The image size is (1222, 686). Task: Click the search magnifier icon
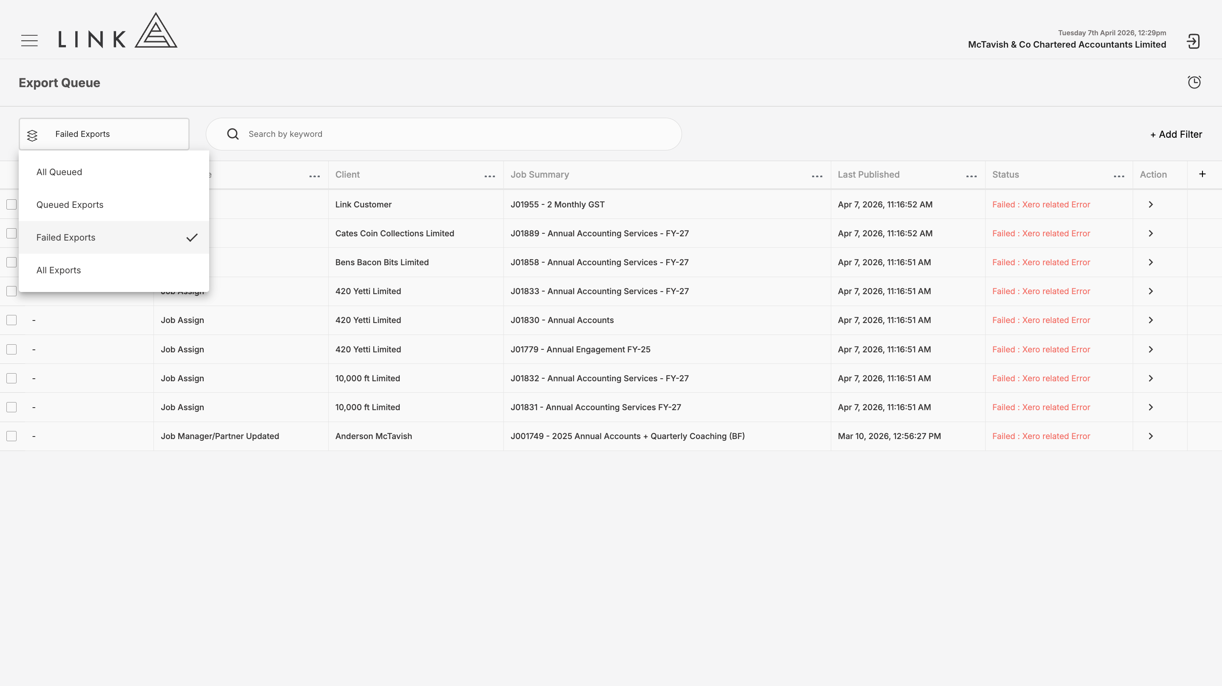pyautogui.click(x=233, y=134)
